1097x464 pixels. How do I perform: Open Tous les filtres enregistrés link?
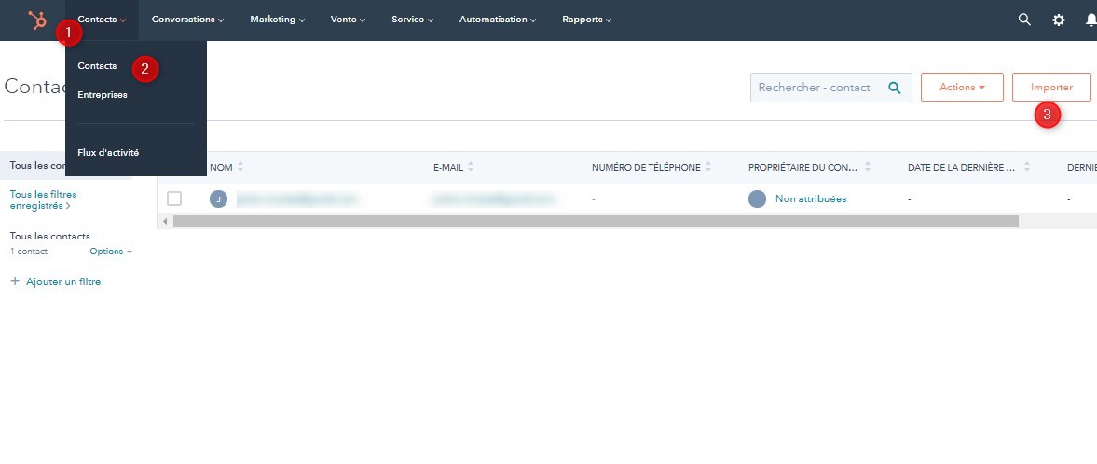tap(44, 199)
